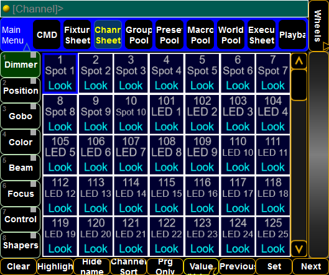This screenshot has width=329, height=275.
Task: Click the Clear button
Action: click(x=18, y=266)
